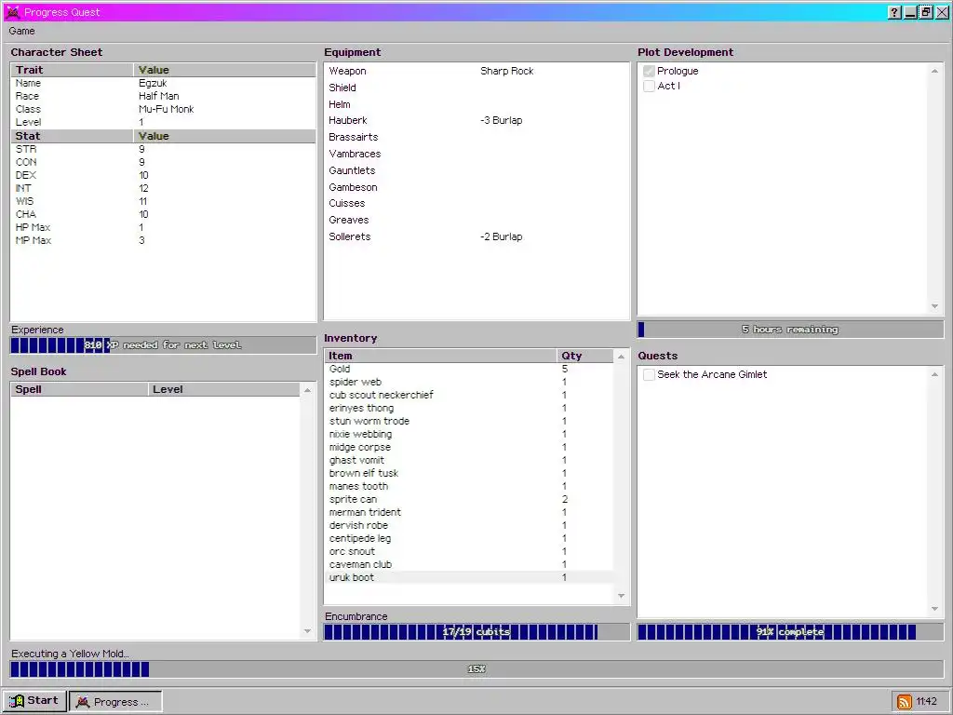Screen dimensions: 953x715
Task: Click the Progress taskbar button icon
Action: pos(83,702)
